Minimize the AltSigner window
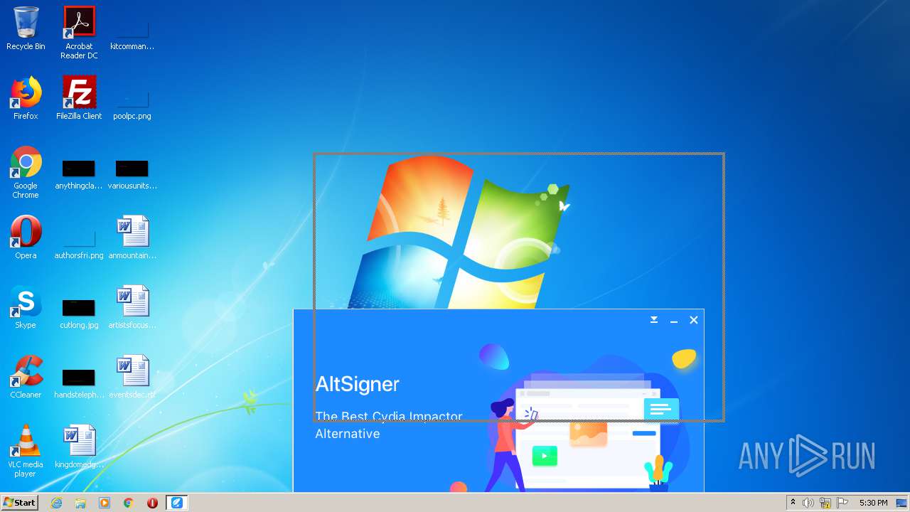 click(x=674, y=321)
